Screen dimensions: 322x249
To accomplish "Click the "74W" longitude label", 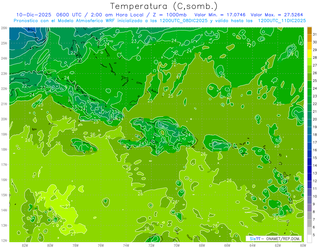I will pyautogui.click(x=126, y=245).
